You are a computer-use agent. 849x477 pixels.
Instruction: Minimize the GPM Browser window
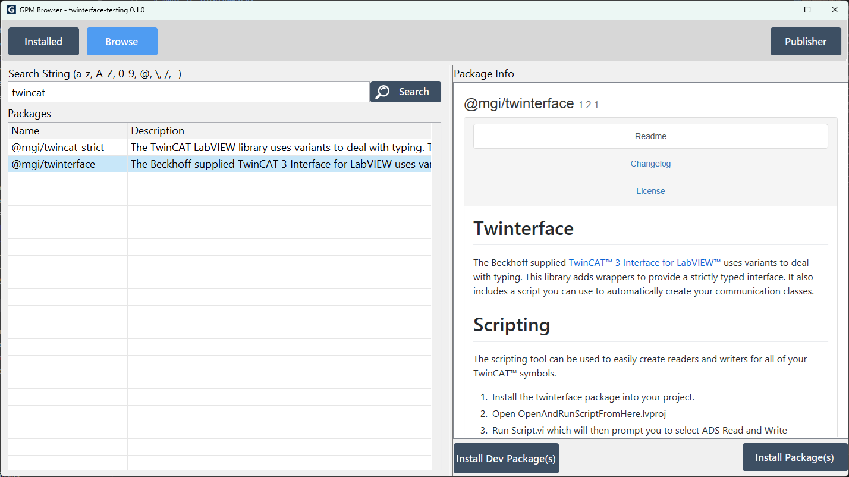pos(780,10)
